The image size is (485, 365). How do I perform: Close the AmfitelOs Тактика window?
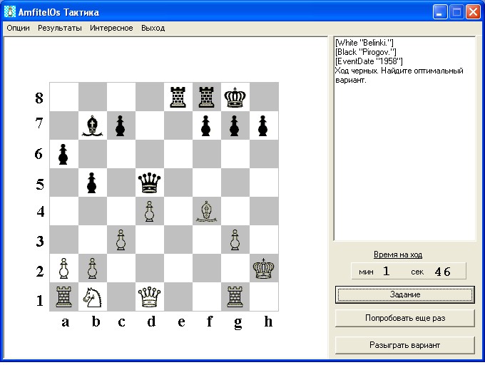pos(474,12)
